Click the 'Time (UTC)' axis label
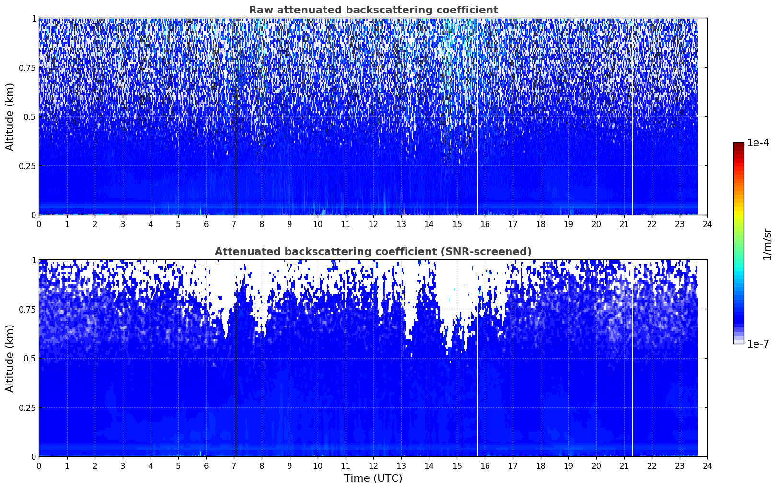The width and height of the screenshot is (777, 489). (x=373, y=478)
